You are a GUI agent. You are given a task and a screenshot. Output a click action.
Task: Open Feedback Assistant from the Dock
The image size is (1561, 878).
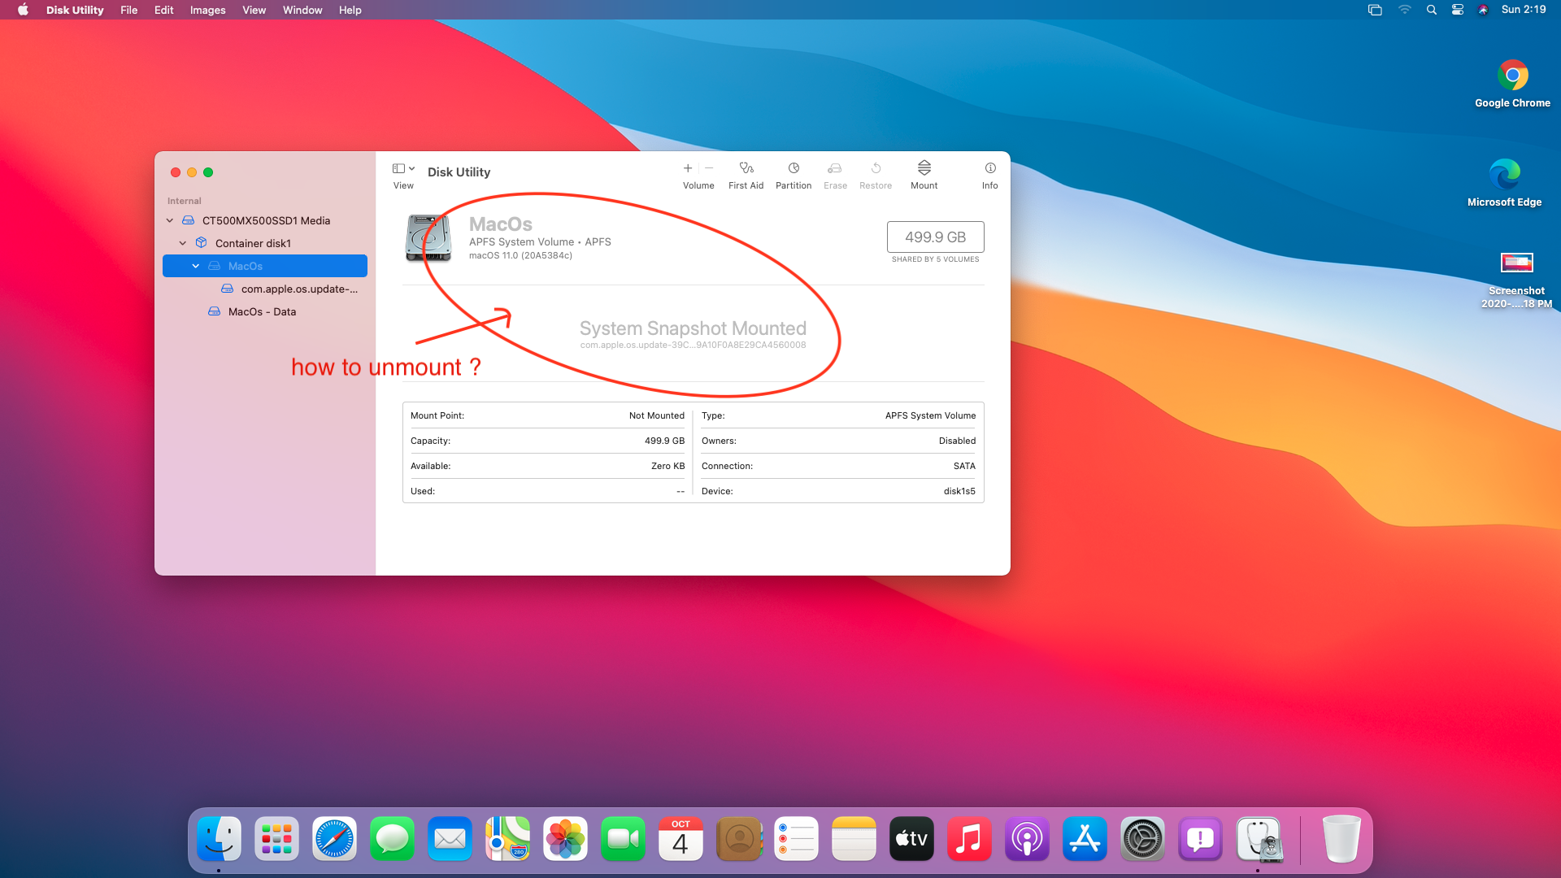pos(1200,839)
